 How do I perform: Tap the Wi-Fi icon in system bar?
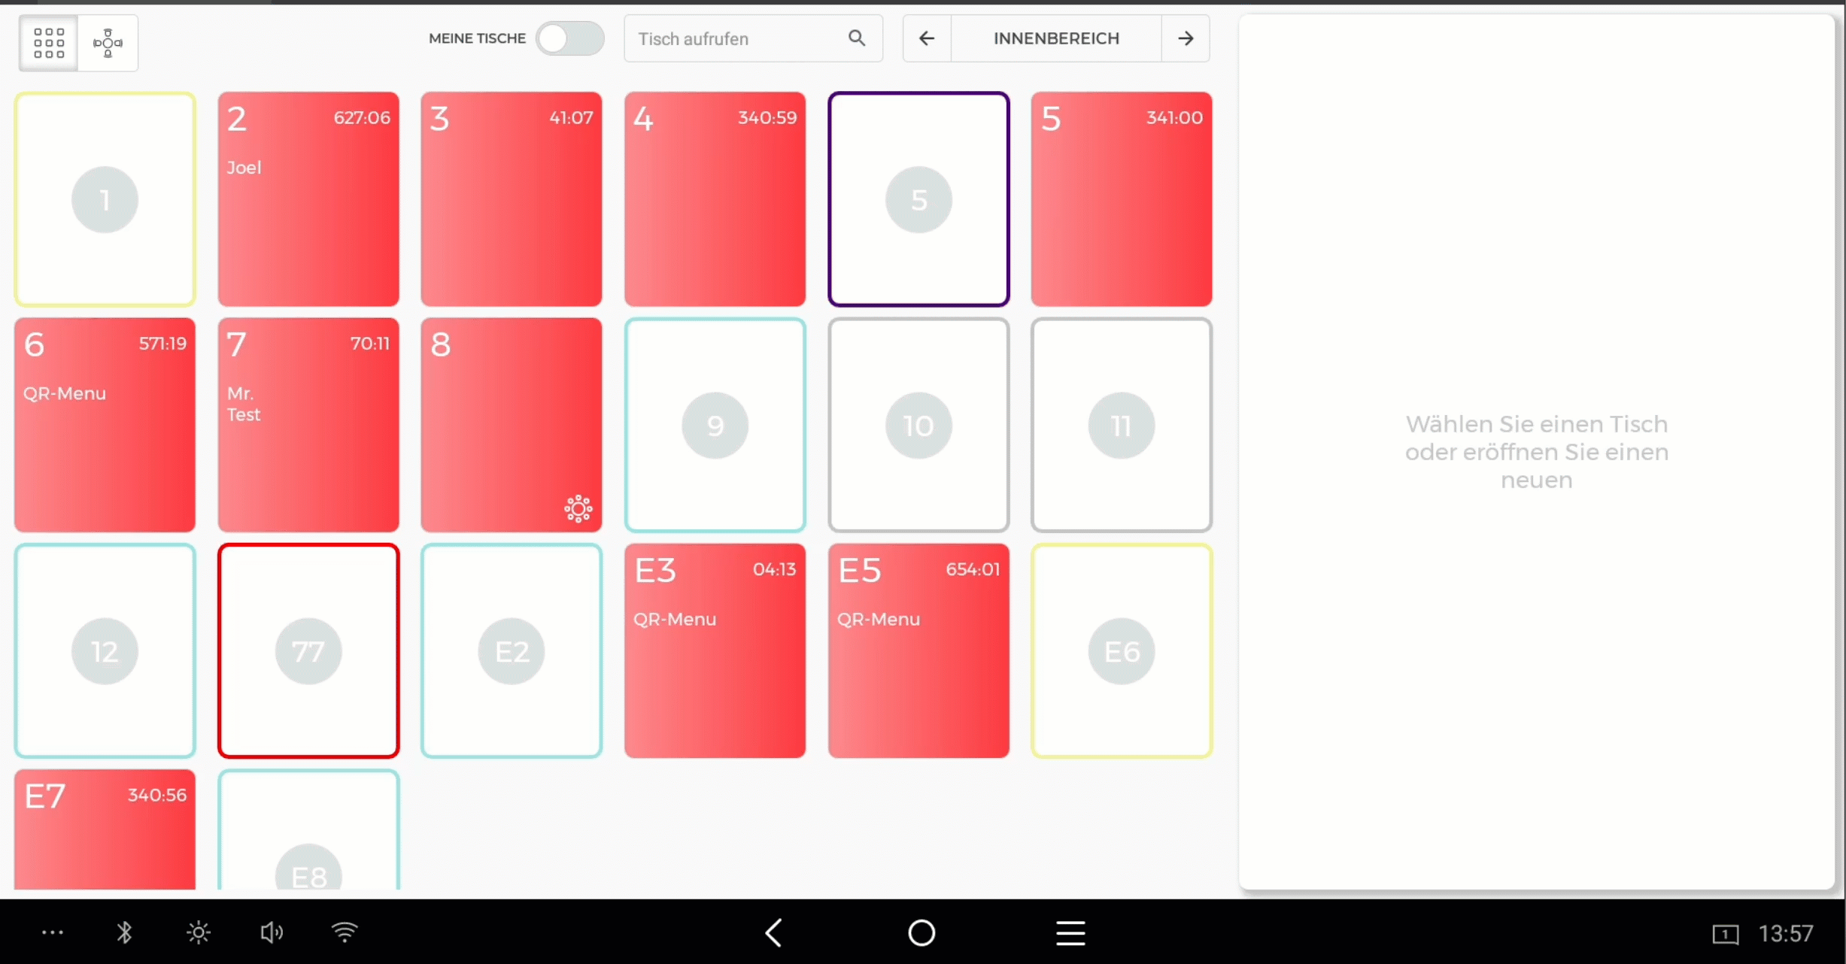coord(345,932)
